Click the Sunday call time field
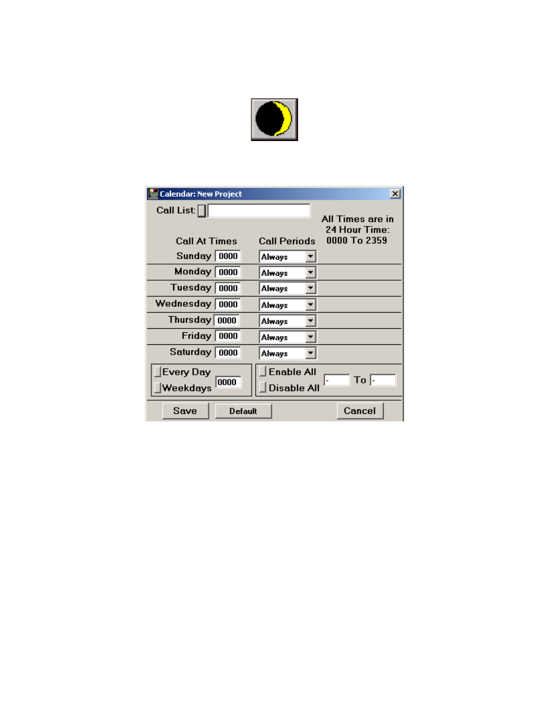The image size is (549, 711). [228, 256]
